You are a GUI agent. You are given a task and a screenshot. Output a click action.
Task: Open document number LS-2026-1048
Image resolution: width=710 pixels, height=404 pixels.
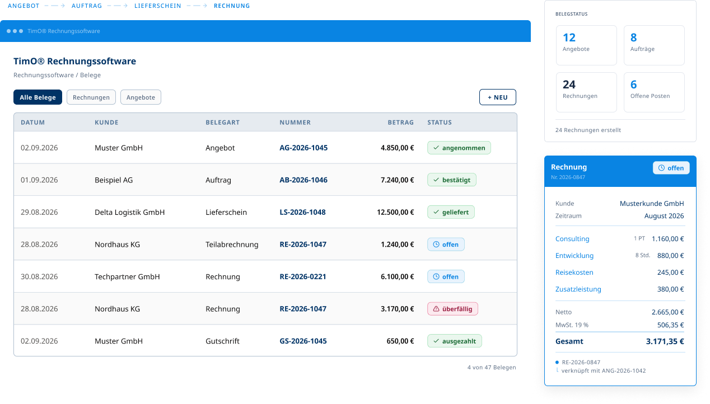tap(302, 212)
